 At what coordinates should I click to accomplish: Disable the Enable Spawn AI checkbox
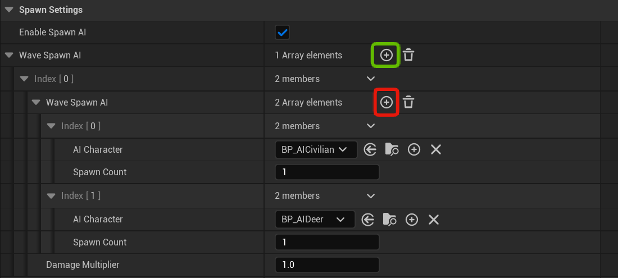click(x=282, y=33)
